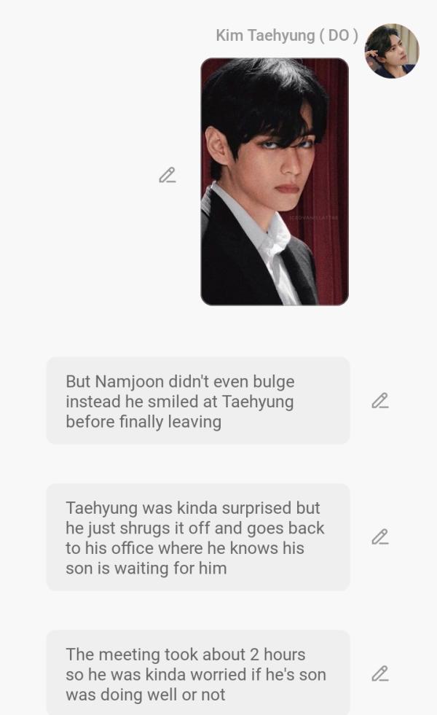Image resolution: width=437 pixels, height=715 pixels.
Task: Click the text "was doing well or not"
Action: click(x=146, y=695)
